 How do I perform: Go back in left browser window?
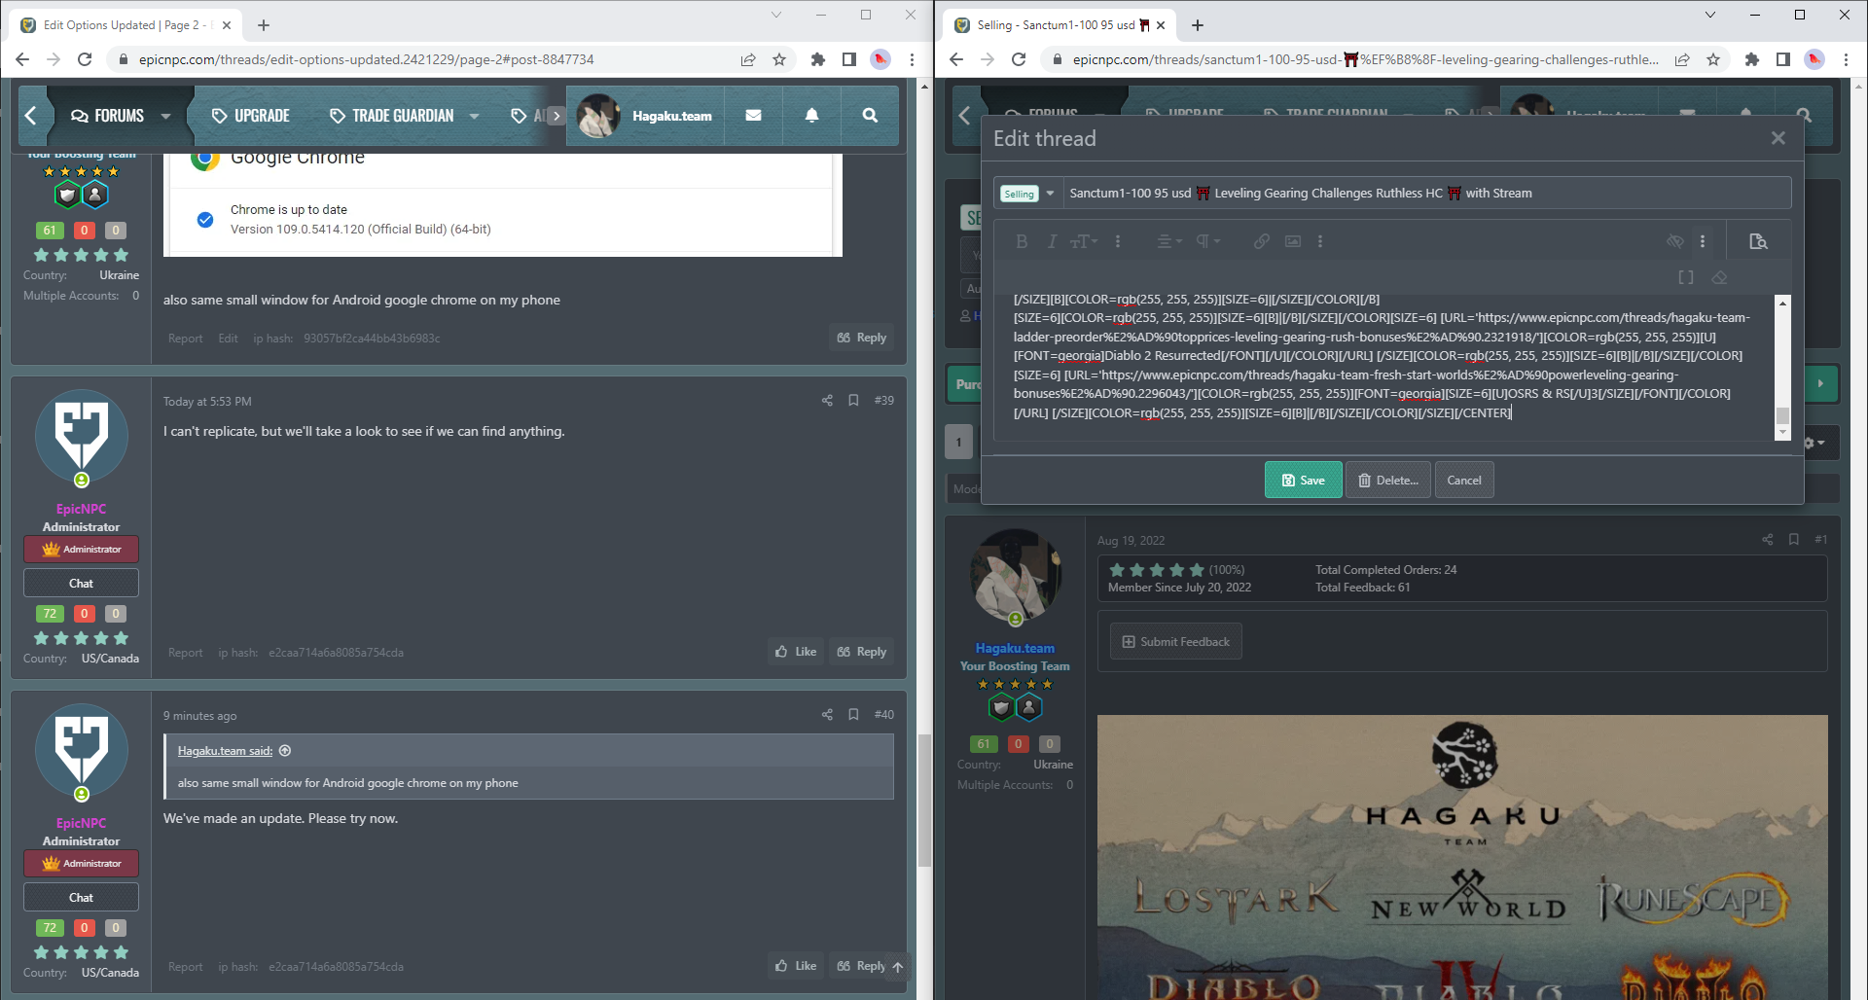(22, 59)
